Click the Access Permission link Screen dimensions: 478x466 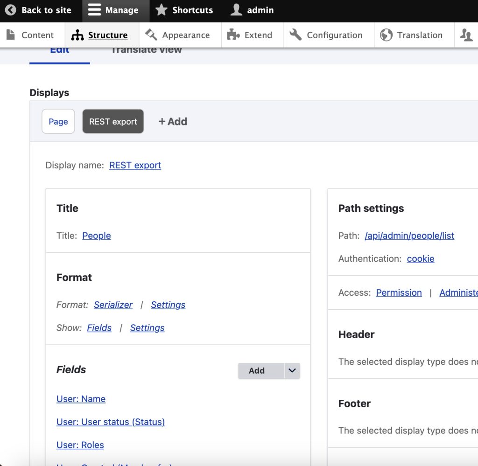point(399,292)
